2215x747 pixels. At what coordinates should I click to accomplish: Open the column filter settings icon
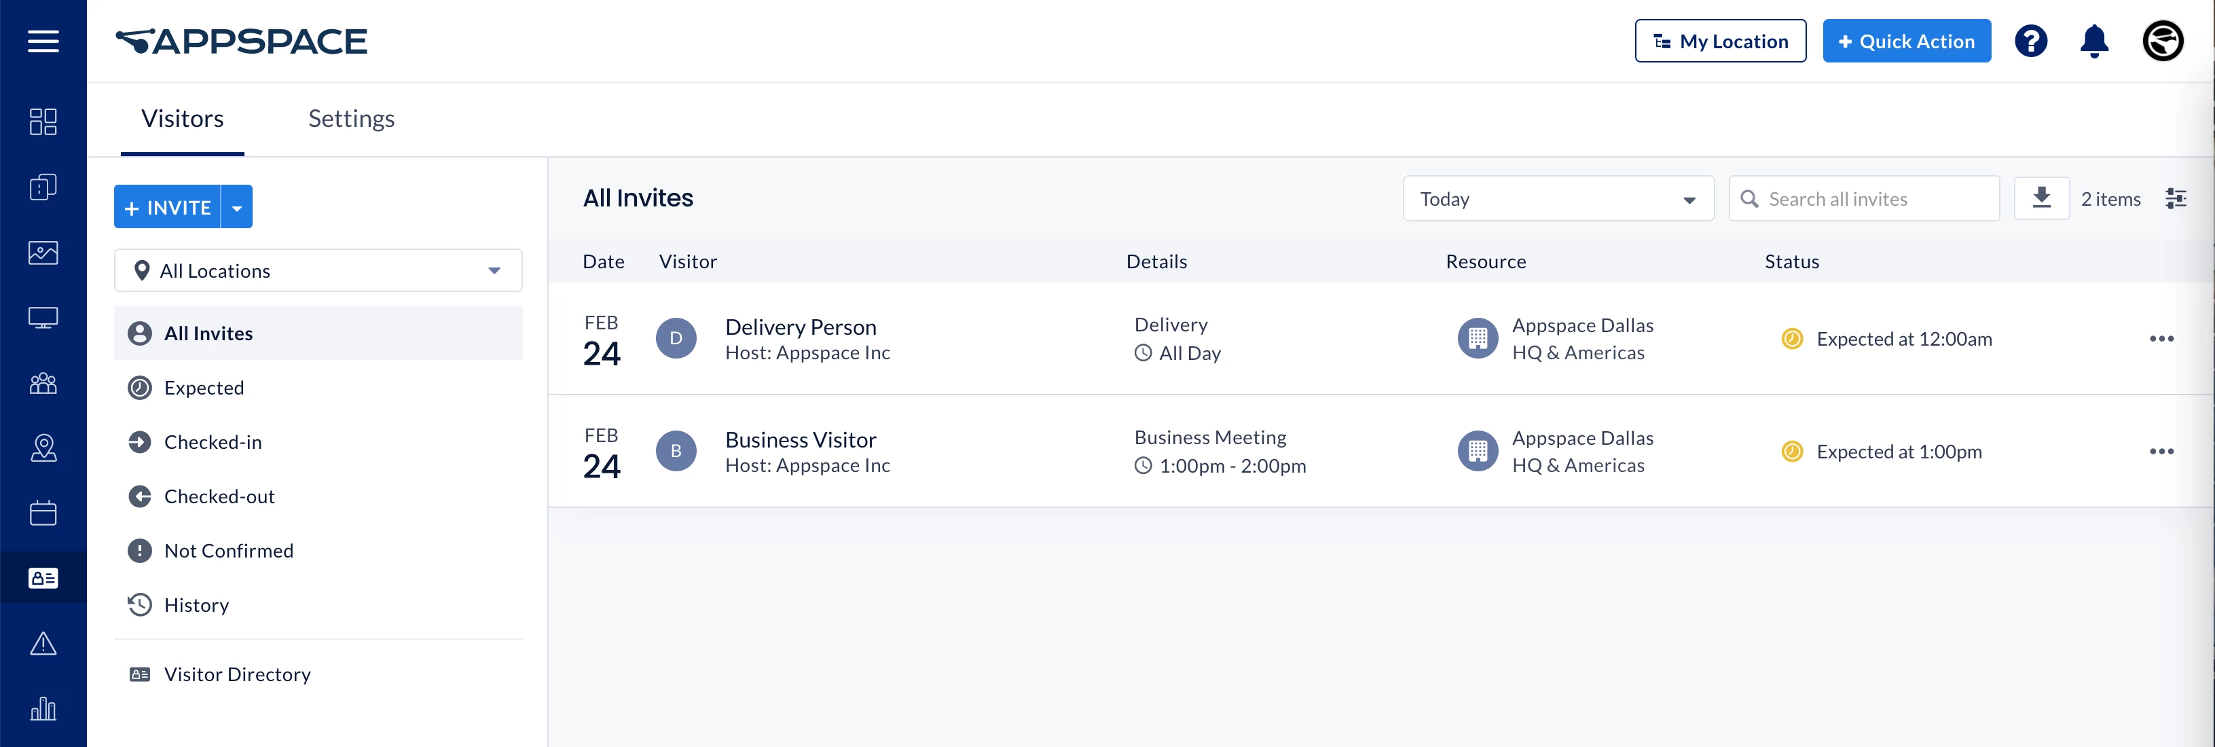pyautogui.click(x=2176, y=198)
